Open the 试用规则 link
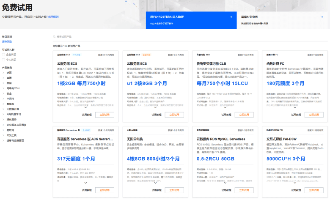330x200 pixels. tap(53, 17)
